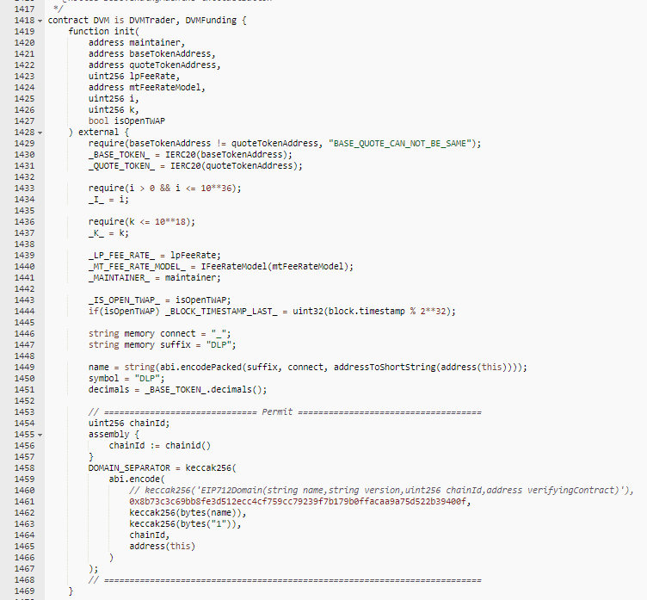Screen dimensions: 647x600
Task: Click line number 1449 in the gutter
Action: pyautogui.click(x=24, y=367)
